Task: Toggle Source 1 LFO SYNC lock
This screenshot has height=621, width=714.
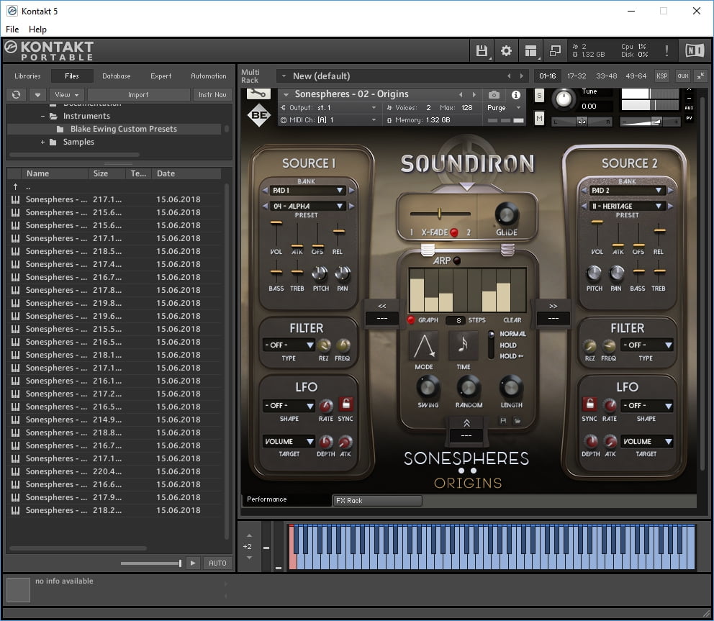Action: tap(345, 404)
